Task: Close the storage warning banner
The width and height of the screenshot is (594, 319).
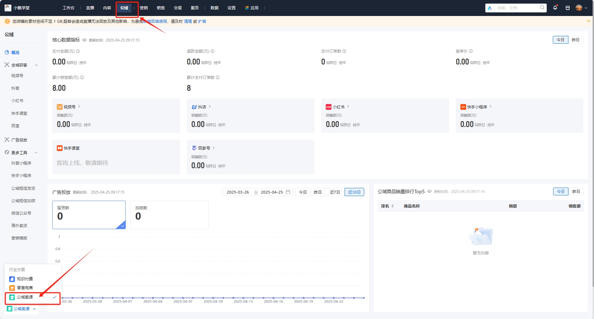Action: [x=588, y=21]
